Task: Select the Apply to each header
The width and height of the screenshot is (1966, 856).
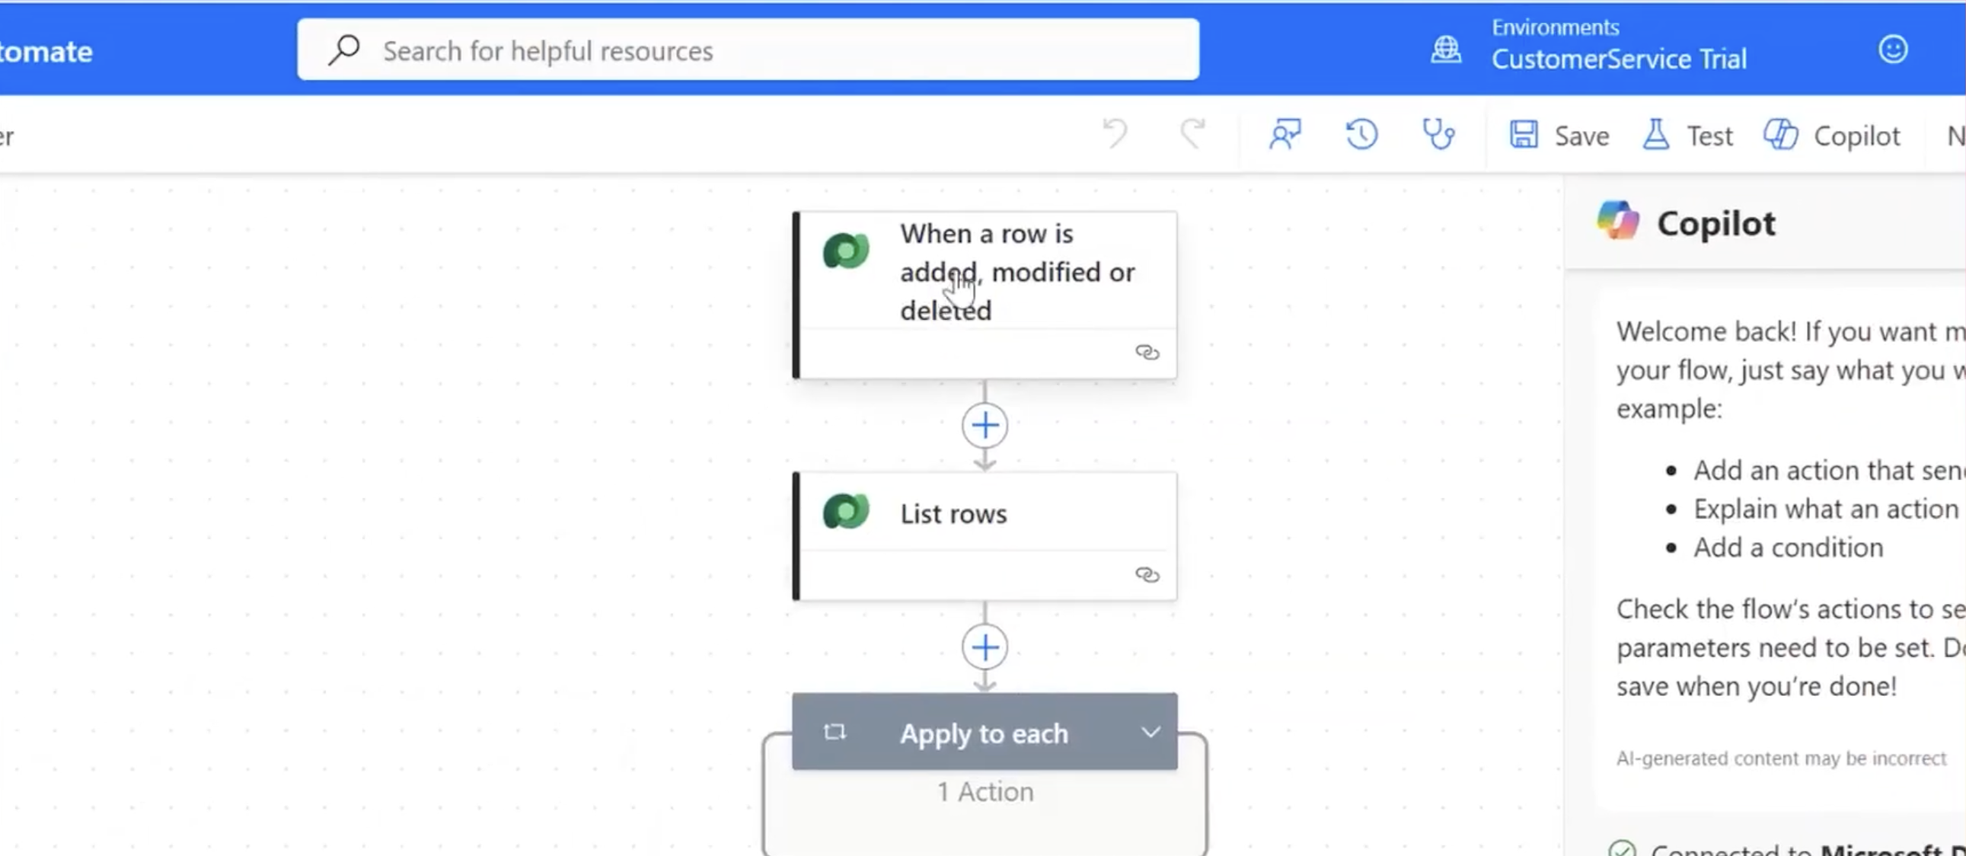Action: 985,732
